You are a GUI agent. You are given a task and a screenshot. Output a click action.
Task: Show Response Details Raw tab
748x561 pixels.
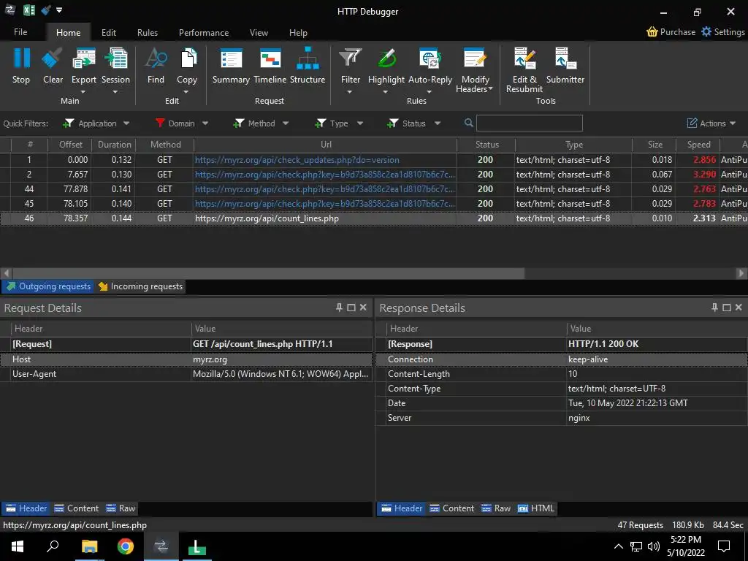[x=496, y=508]
